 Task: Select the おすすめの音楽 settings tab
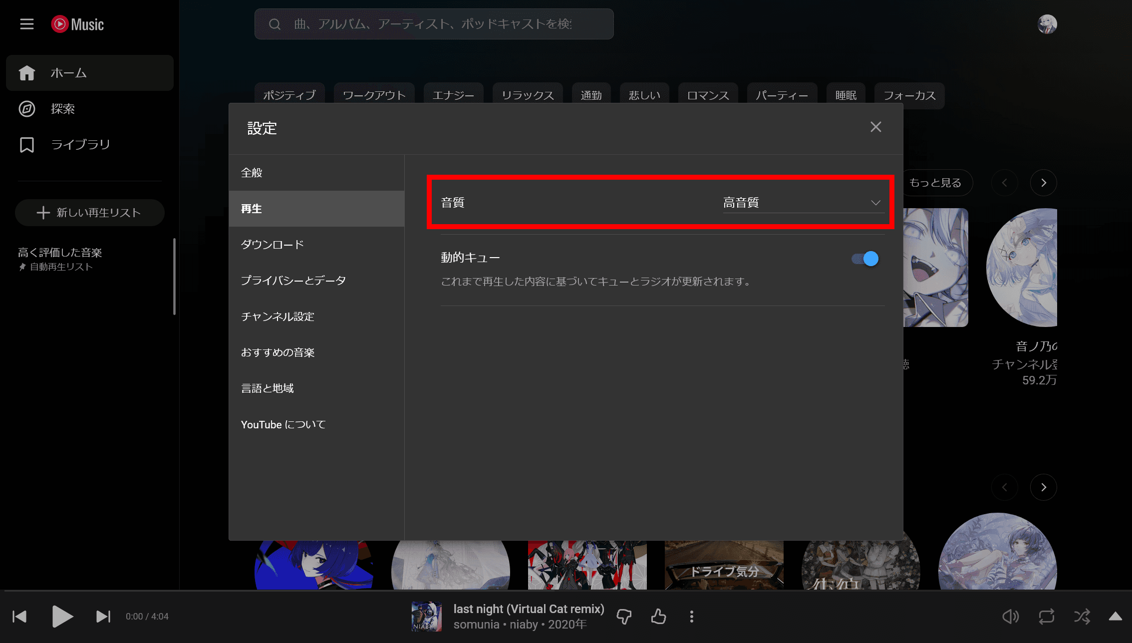(316, 352)
